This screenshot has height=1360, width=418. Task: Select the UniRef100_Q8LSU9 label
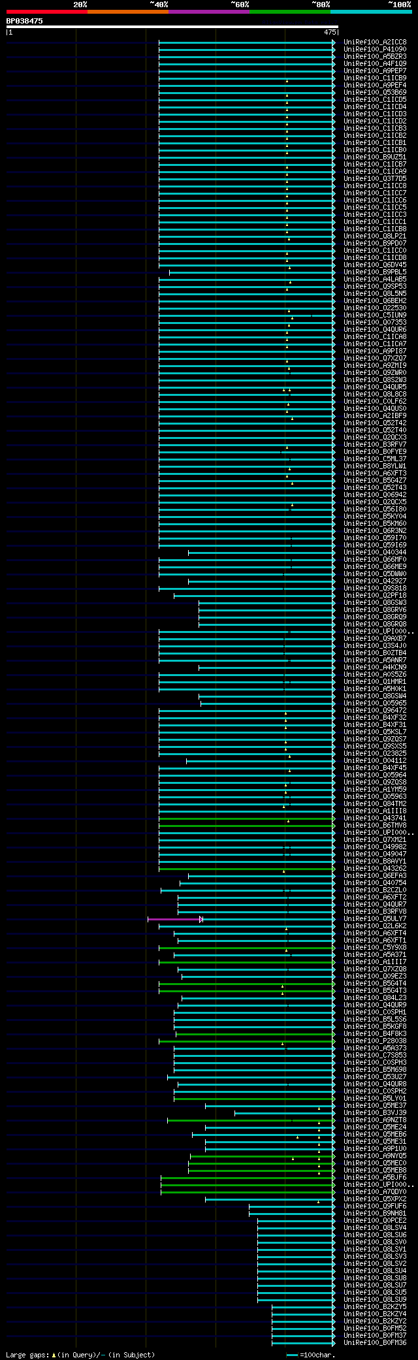click(375, 1300)
